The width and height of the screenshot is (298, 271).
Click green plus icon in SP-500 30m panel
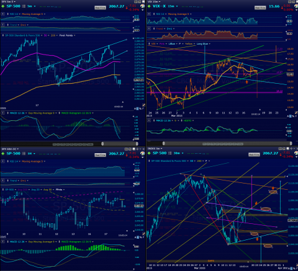(x=149, y=153)
